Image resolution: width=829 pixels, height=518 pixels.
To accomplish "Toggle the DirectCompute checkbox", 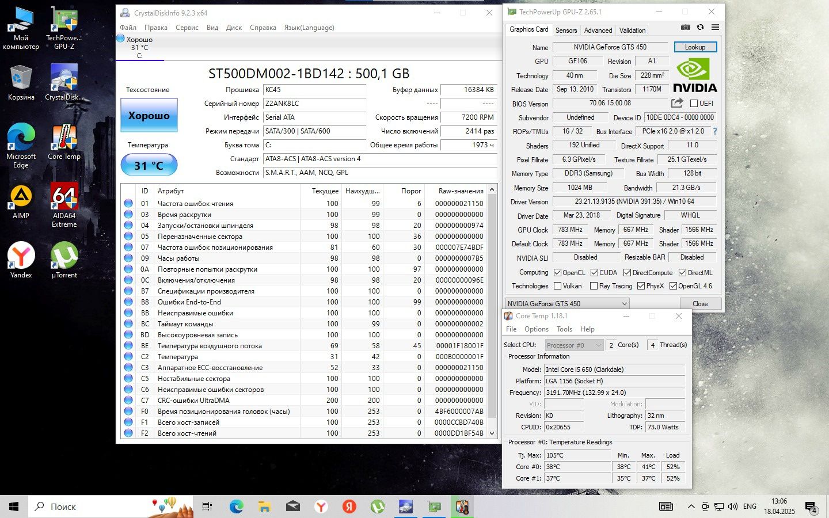I will click(628, 273).
